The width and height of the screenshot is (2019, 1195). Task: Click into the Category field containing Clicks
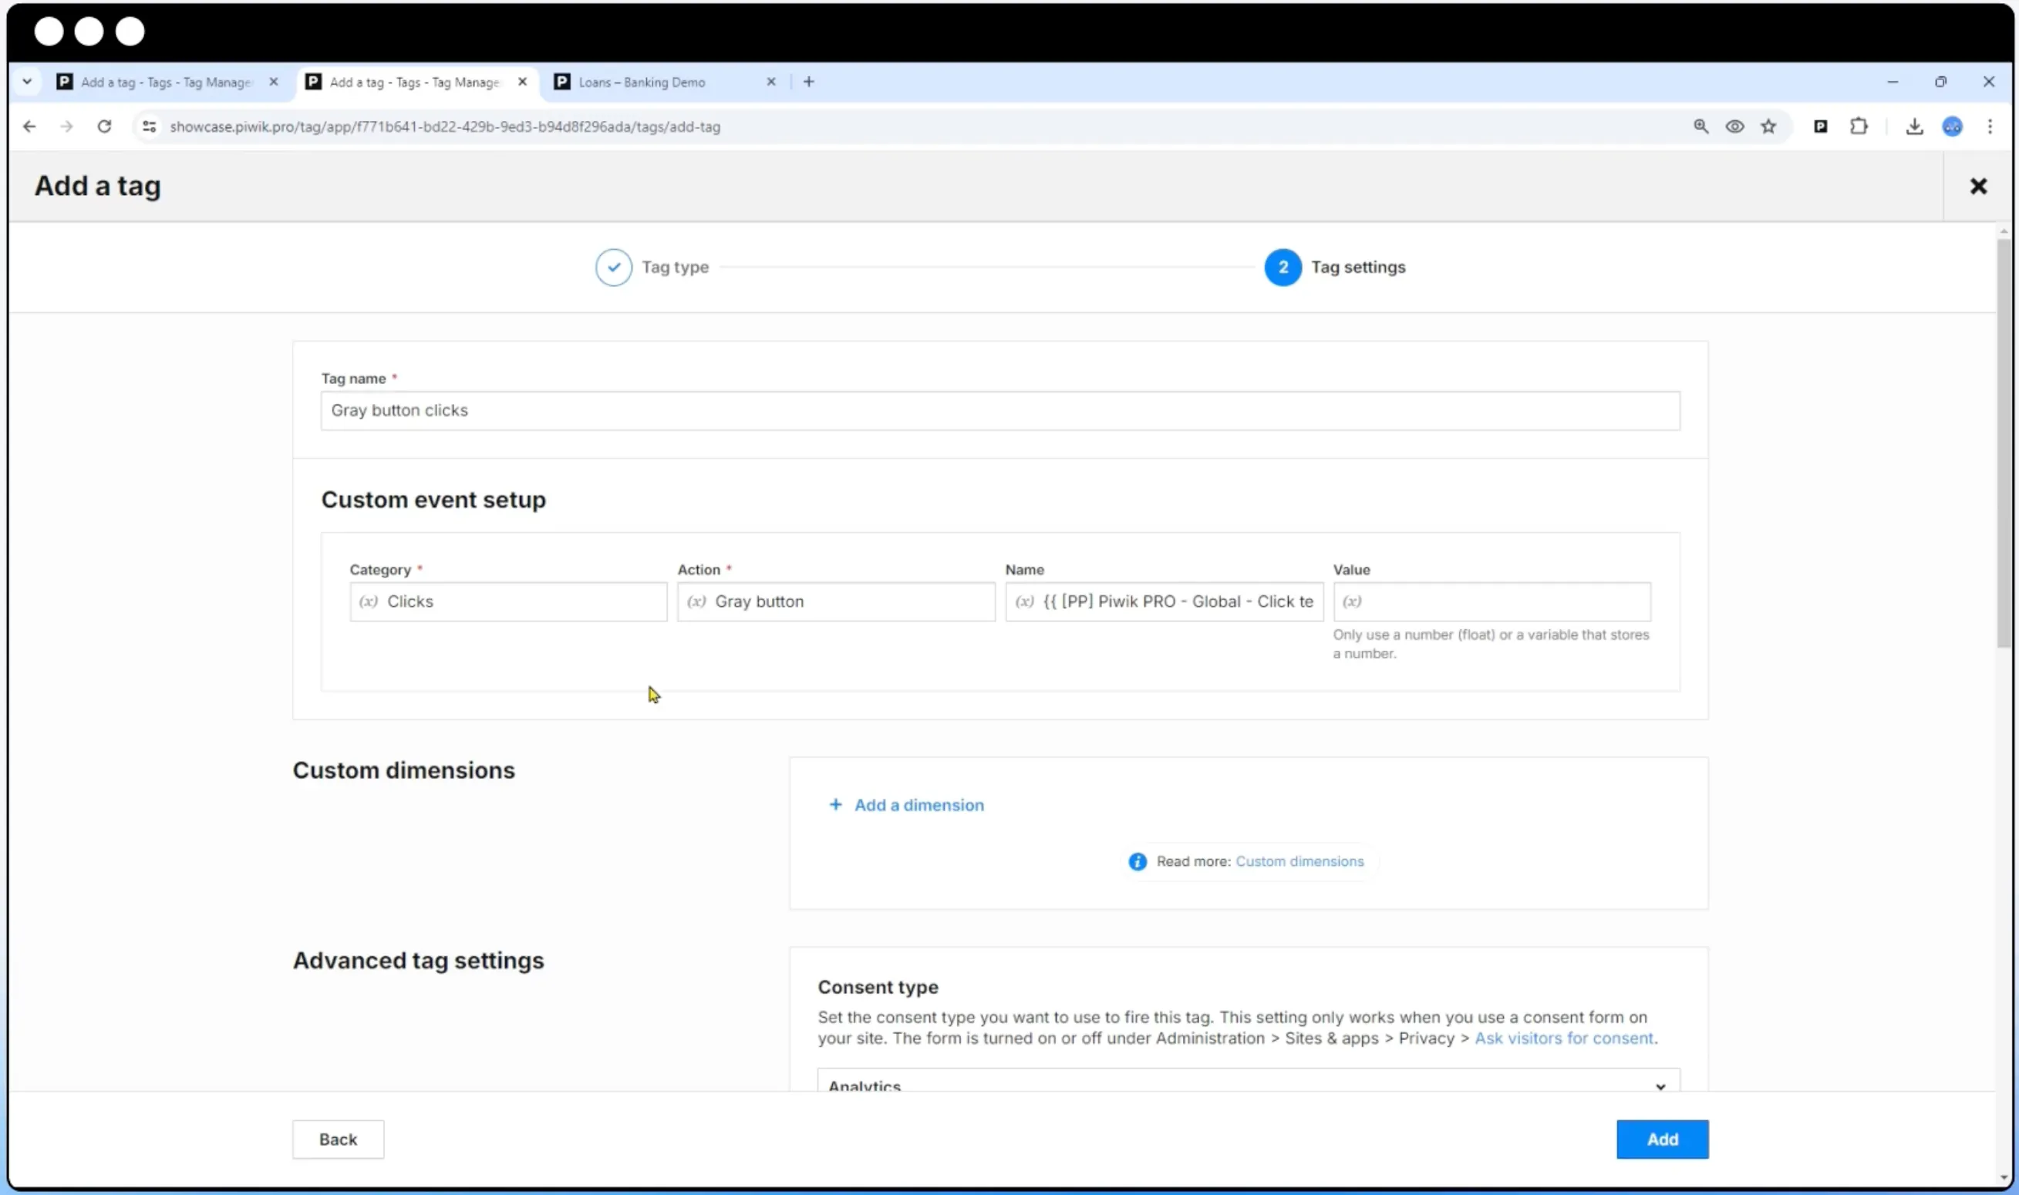coord(507,601)
